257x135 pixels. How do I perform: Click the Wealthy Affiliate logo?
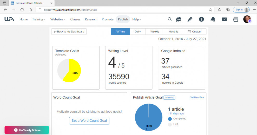coord(9,19)
